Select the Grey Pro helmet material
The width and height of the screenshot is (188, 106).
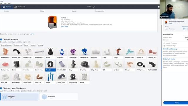pos(84,65)
